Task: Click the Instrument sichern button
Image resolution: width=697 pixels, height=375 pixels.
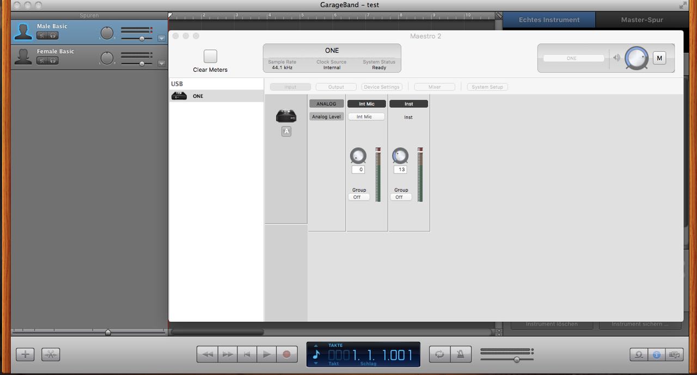Action: click(640, 324)
